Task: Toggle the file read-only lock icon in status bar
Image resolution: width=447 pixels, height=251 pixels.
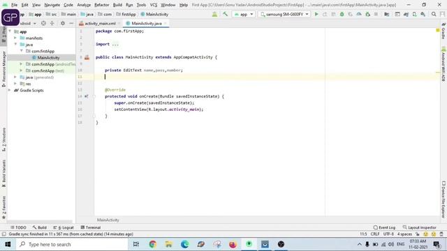Action: pos(418,234)
